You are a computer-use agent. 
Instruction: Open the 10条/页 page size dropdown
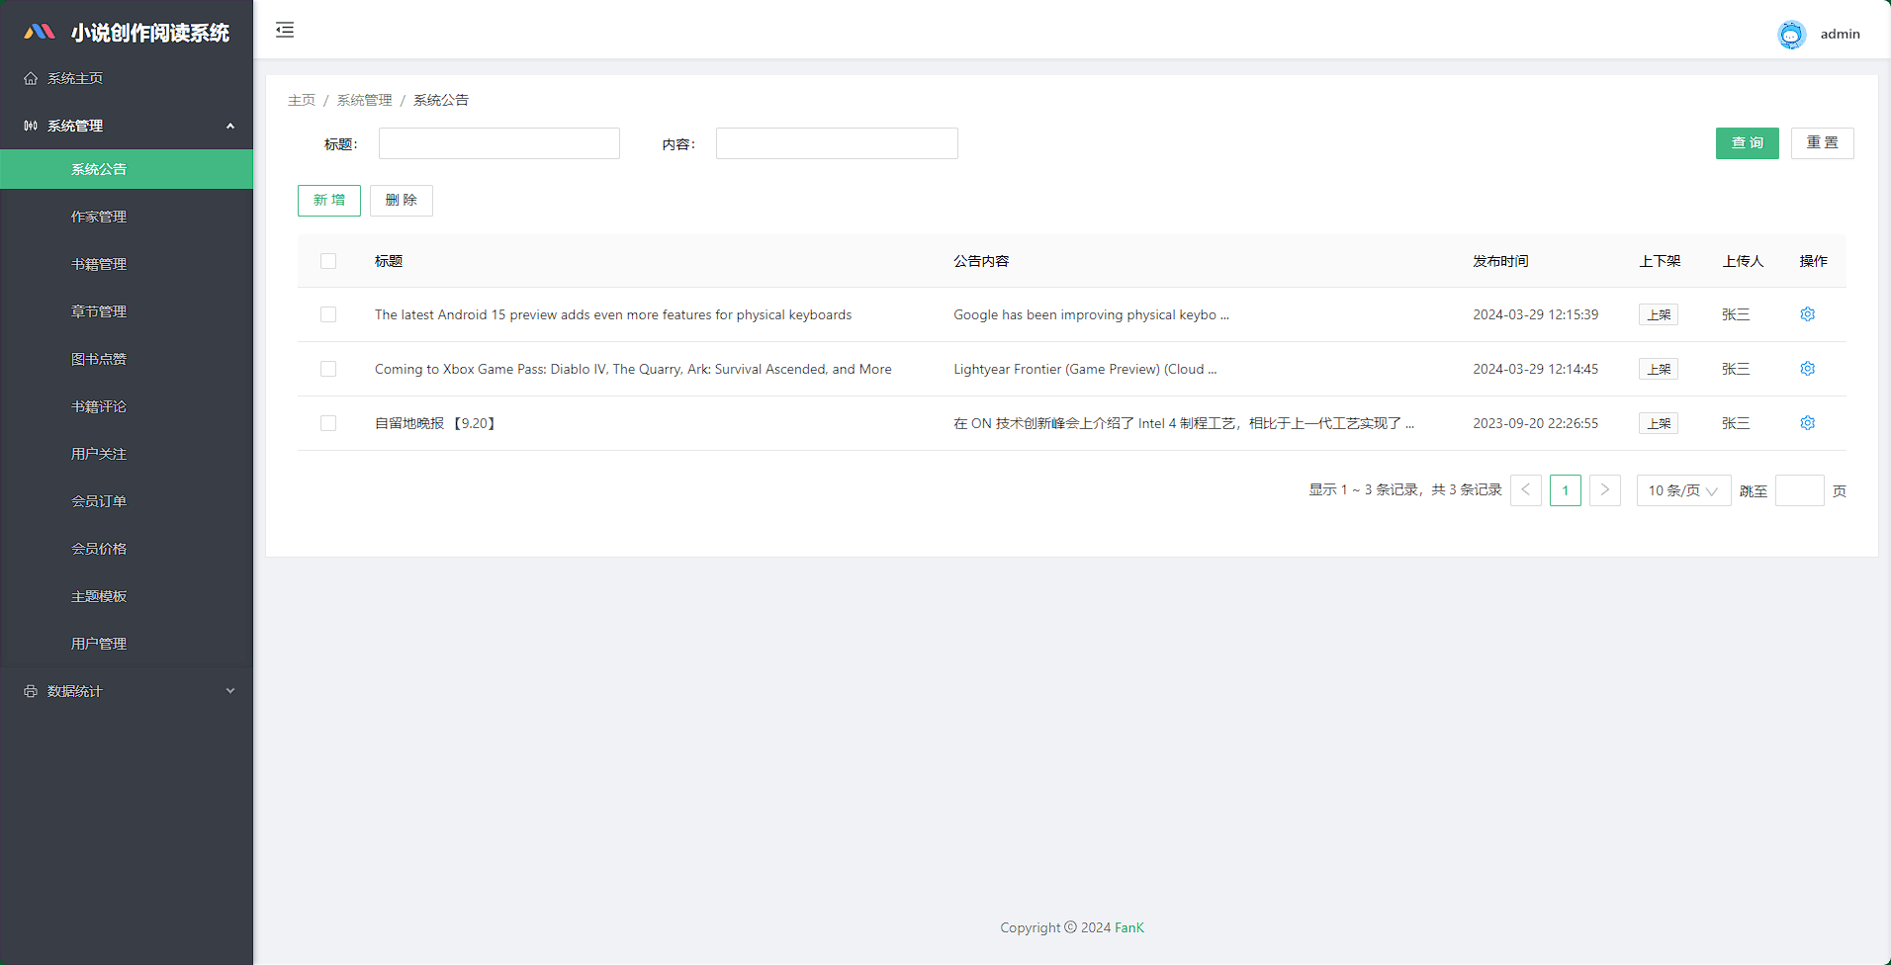(1682, 489)
